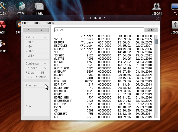Select the CAD file
Viewport: 178px width, 132px height.
coord(103,117)
